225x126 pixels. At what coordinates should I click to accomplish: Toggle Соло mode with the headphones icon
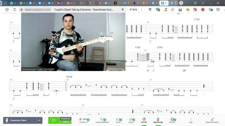click(x=118, y=120)
